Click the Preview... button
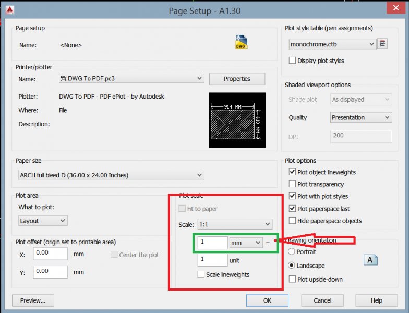Image resolution: width=409 pixels, height=313 pixels. pos(33,300)
